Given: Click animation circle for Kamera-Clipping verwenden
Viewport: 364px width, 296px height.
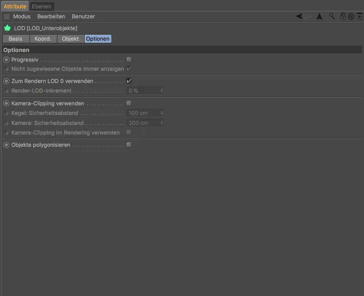Looking at the screenshot, I should tap(6, 103).
